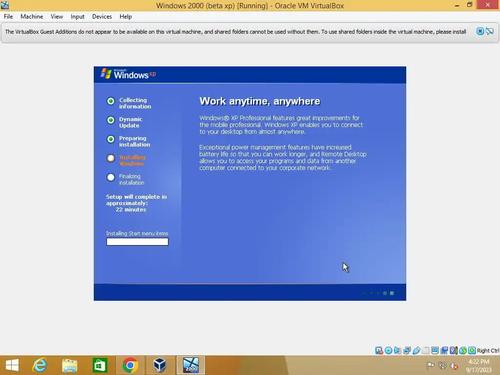Close the VirtualBox VM window
The width and height of the screenshot is (500, 375).
(488, 5)
